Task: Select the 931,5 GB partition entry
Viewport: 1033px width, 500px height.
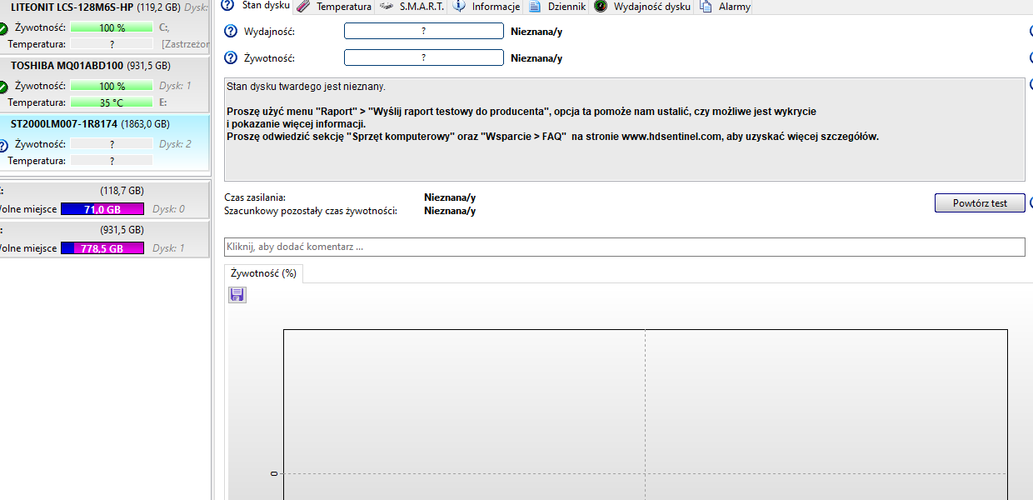Action: point(104,239)
